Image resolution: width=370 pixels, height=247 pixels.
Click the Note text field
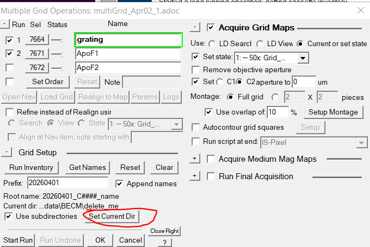[152, 82]
